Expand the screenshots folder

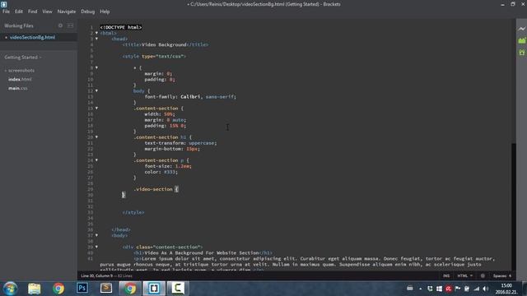20,71
